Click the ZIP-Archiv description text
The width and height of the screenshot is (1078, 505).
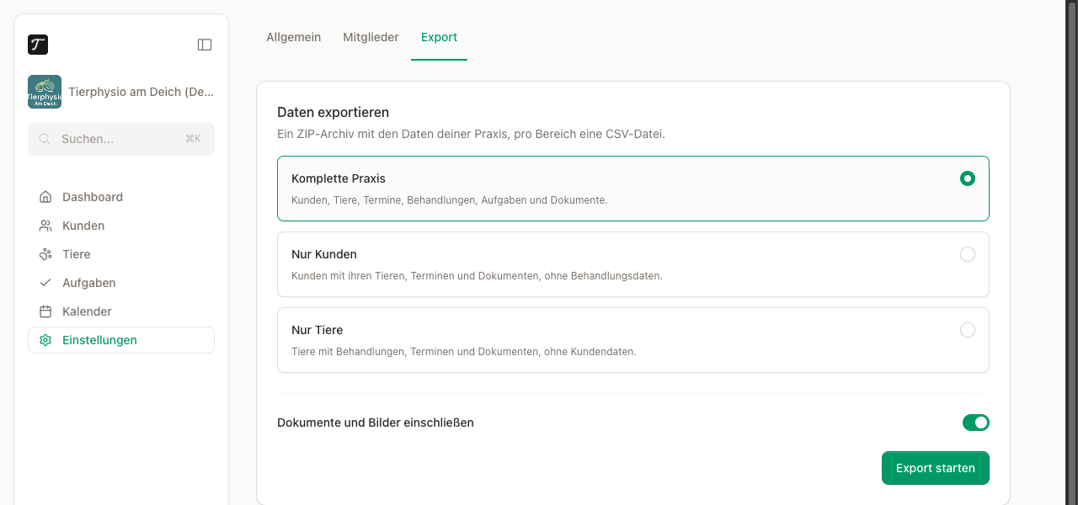pyautogui.click(x=471, y=134)
